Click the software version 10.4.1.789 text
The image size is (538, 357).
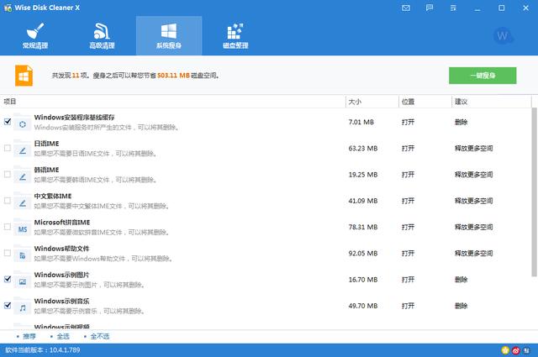(43, 350)
